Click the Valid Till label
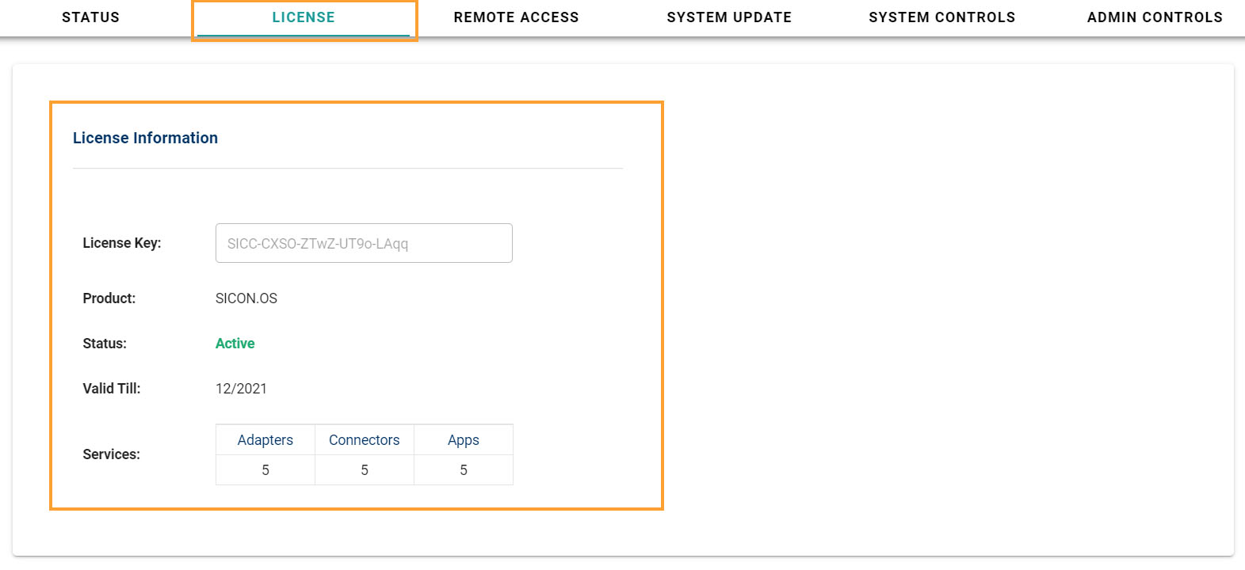Screen dimensions: 1245x570 (111, 389)
